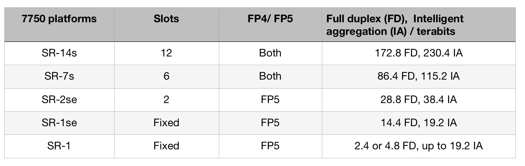525x166 pixels.
Task: Click the "FP5" cell in SR-2se row
Action: click(x=270, y=99)
